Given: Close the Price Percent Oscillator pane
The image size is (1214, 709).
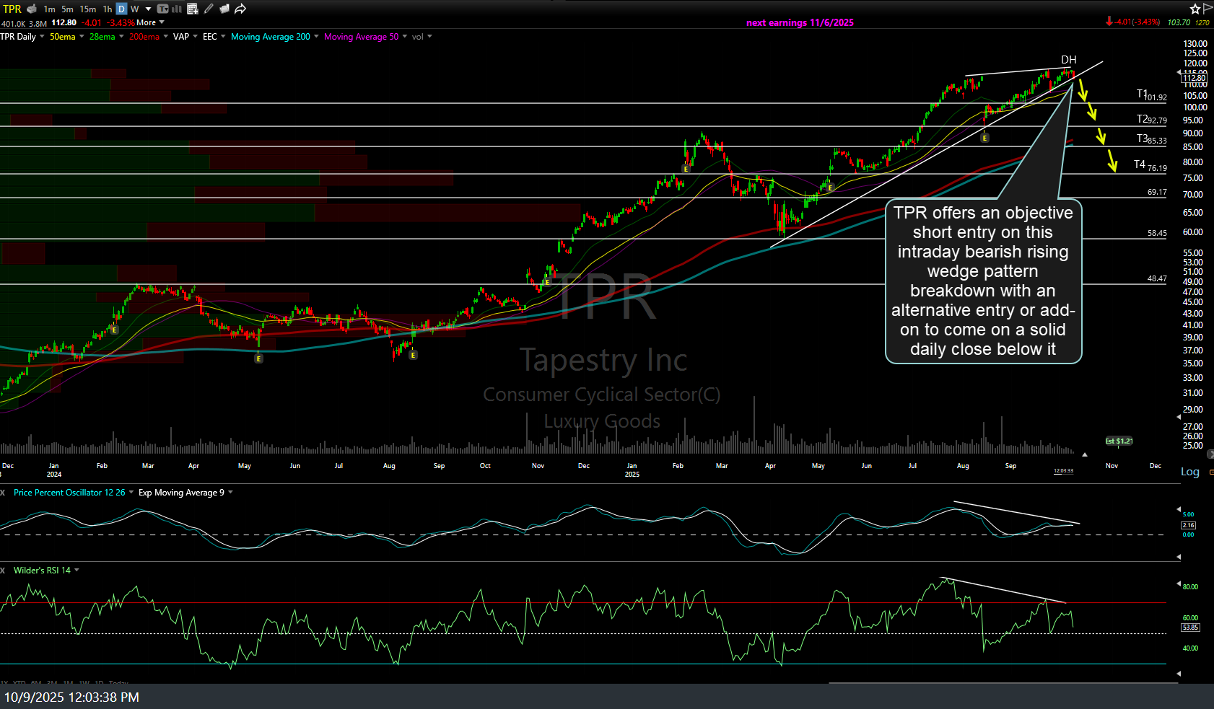Looking at the screenshot, I should click(x=3, y=493).
